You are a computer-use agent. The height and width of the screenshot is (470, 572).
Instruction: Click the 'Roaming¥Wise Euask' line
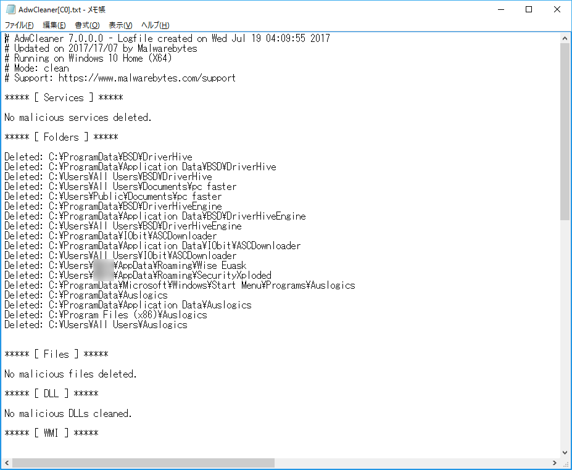point(125,265)
